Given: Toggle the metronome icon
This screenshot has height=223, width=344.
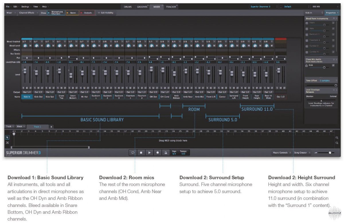Looking at the screenshot, I should (166, 153).
